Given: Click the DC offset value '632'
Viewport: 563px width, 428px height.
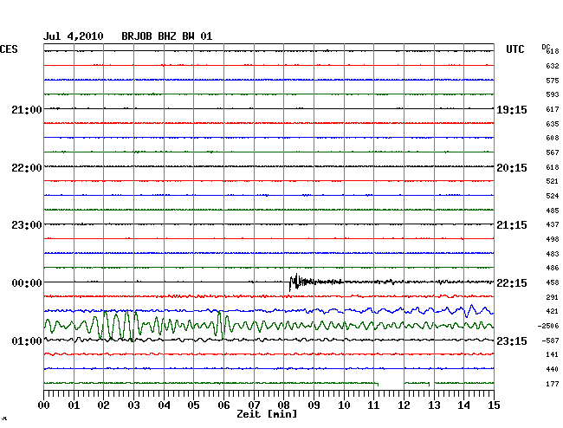Looking at the screenshot, I should click(x=553, y=66).
